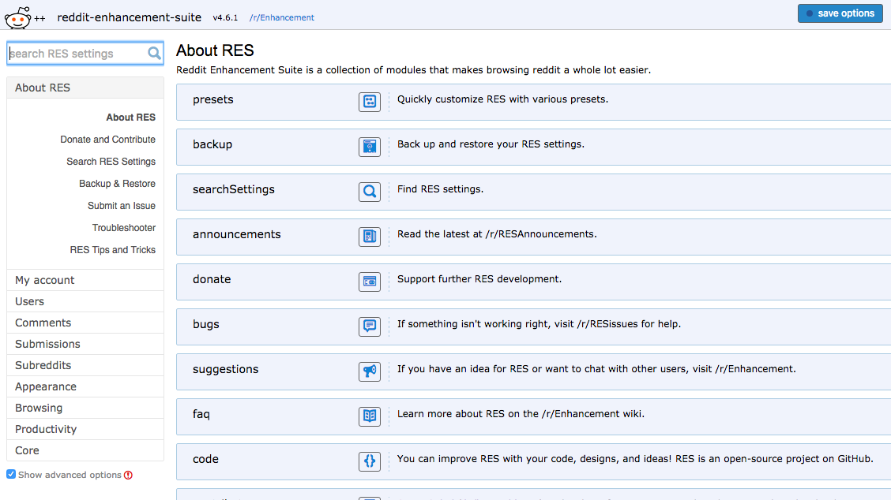Expand the Appearance category
Screen dimensions: 891x500
(x=85, y=386)
